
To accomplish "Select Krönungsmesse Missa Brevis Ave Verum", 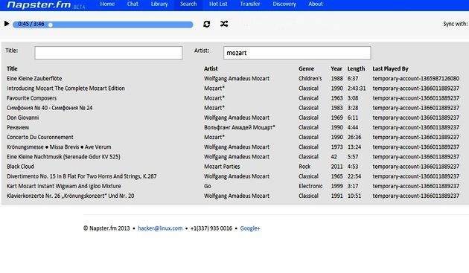I will (x=59, y=147).
